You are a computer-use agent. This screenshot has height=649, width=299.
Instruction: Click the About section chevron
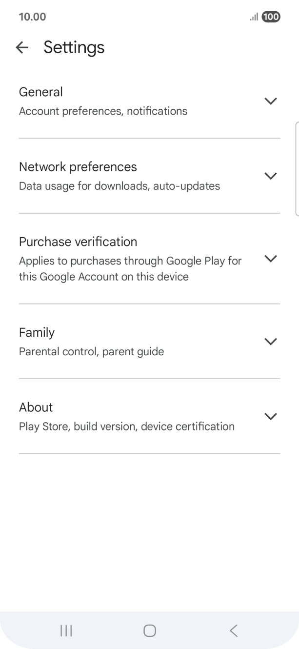270,416
